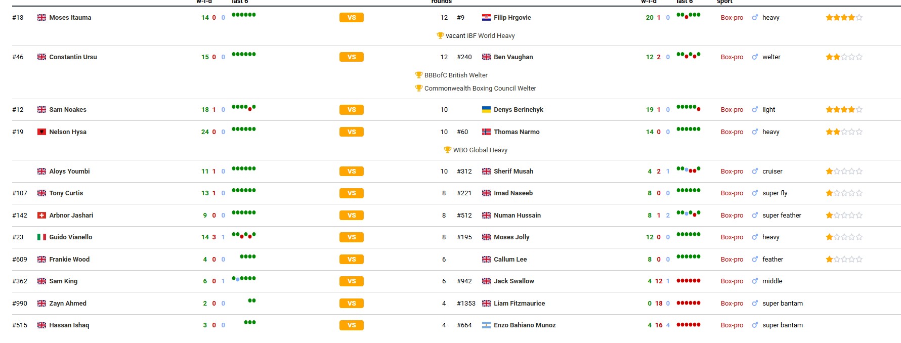Click the Norwegian flag beside Thomas Narmo
The image size is (901, 343).
coord(486,132)
